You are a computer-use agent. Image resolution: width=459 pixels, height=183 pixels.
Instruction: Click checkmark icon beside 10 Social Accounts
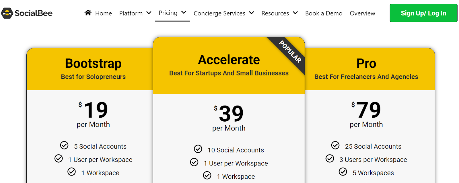[x=198, y=149]
